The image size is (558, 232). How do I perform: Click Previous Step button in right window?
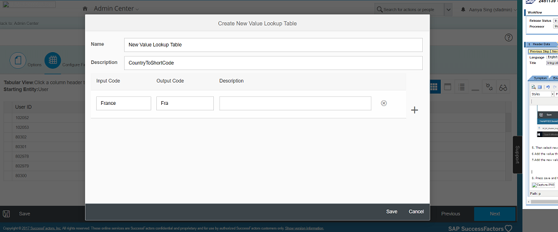tap(539, 51)
